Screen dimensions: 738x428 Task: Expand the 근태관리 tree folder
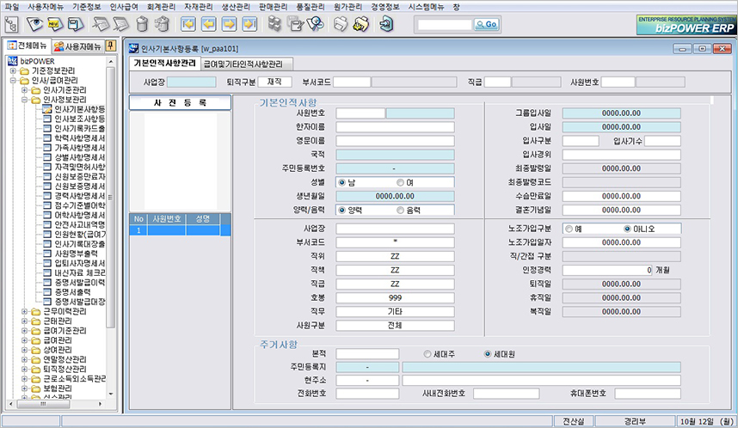[x=24, y=321]
